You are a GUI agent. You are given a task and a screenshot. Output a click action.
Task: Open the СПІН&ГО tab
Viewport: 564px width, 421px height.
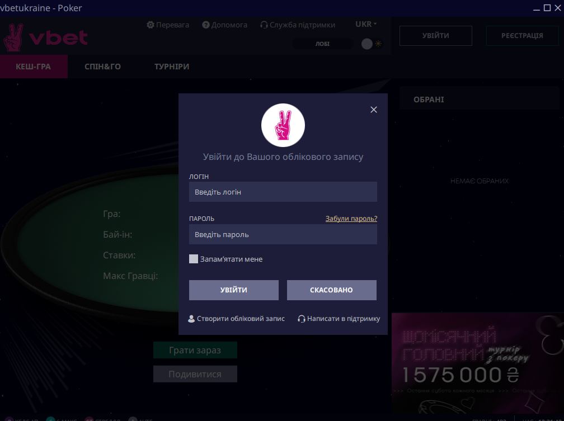tap(102, 67)
